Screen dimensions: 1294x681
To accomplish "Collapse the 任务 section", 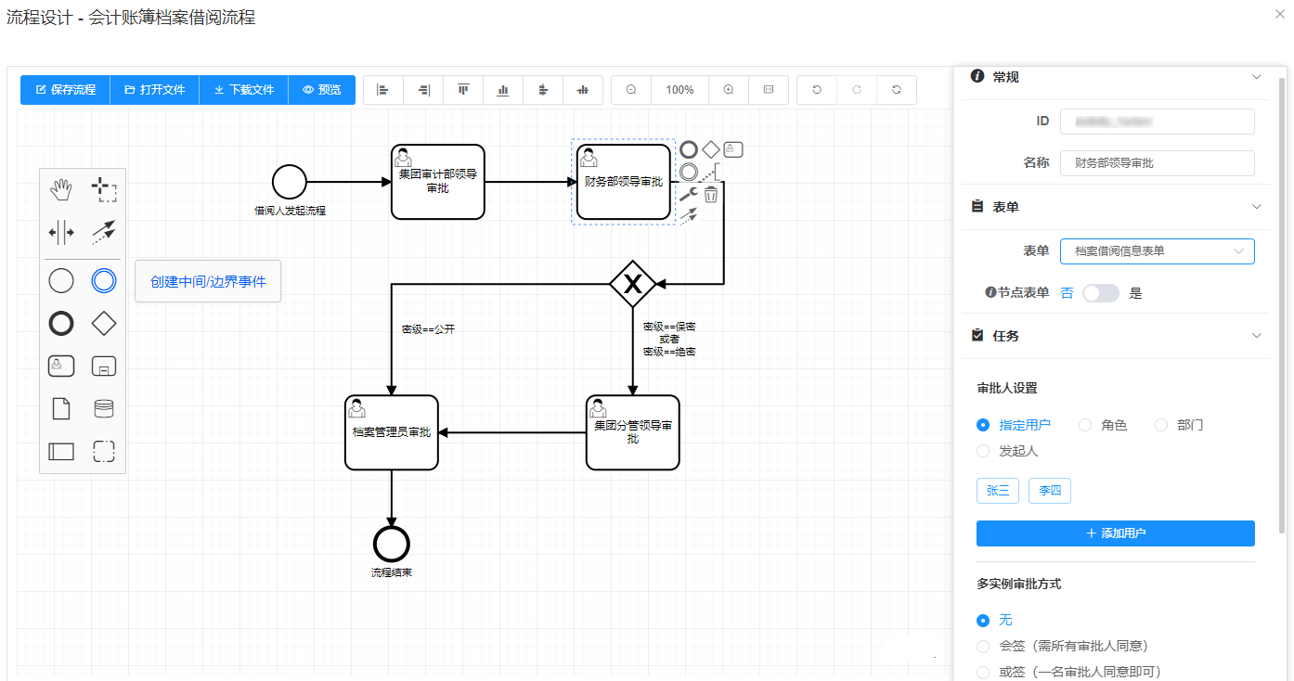I will (x=1257, y=335).
